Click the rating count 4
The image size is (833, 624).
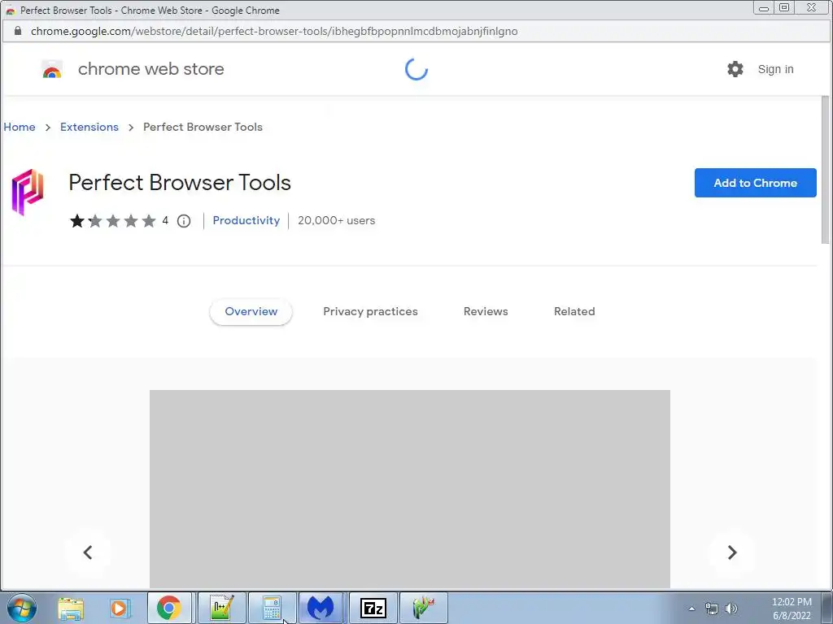point(165,220)
